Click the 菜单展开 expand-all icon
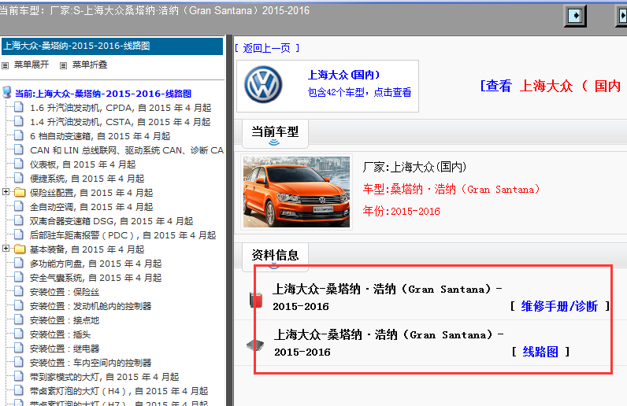Screen dimensions: 627x406 tap(6, 65)
